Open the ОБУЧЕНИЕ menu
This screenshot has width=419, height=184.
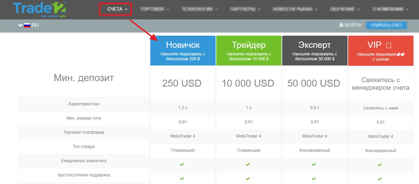click(x=345, y=9)
